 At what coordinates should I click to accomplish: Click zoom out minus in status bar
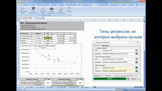coord(129,89)
